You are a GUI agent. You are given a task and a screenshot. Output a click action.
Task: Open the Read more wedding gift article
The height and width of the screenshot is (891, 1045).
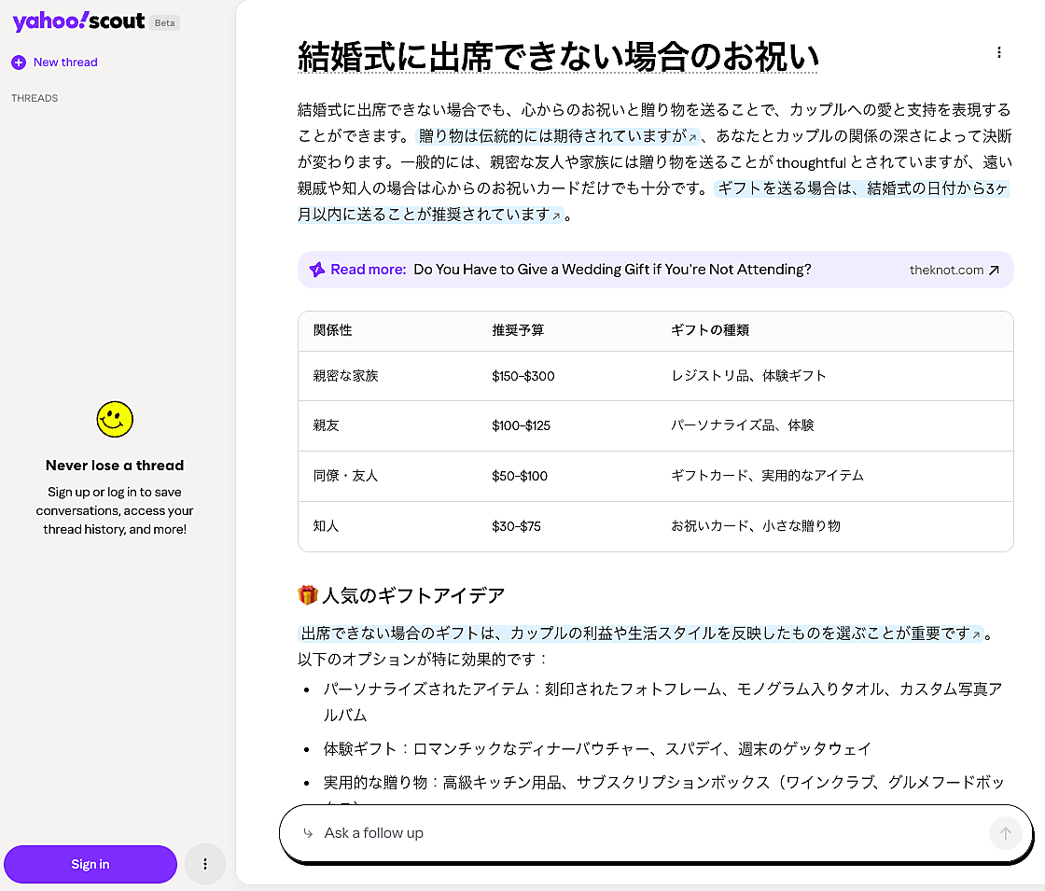pyautogui.click(x=612, y=270)
